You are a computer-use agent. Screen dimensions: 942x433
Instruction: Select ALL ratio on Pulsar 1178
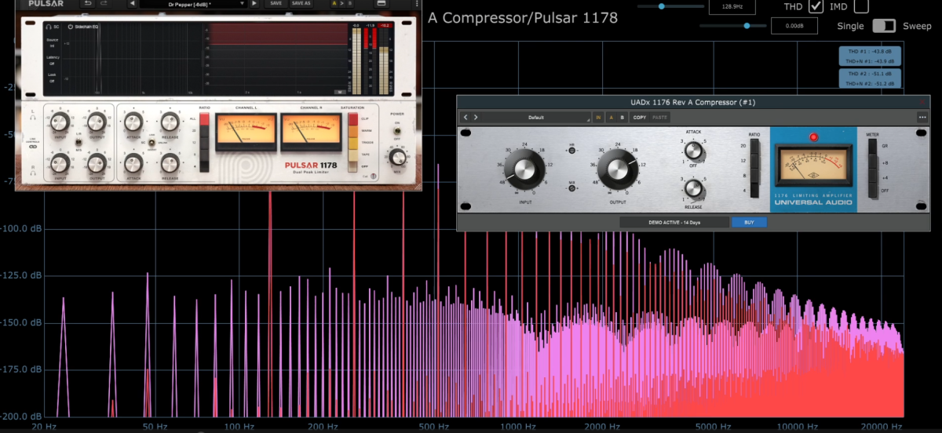tap(205, 119)
